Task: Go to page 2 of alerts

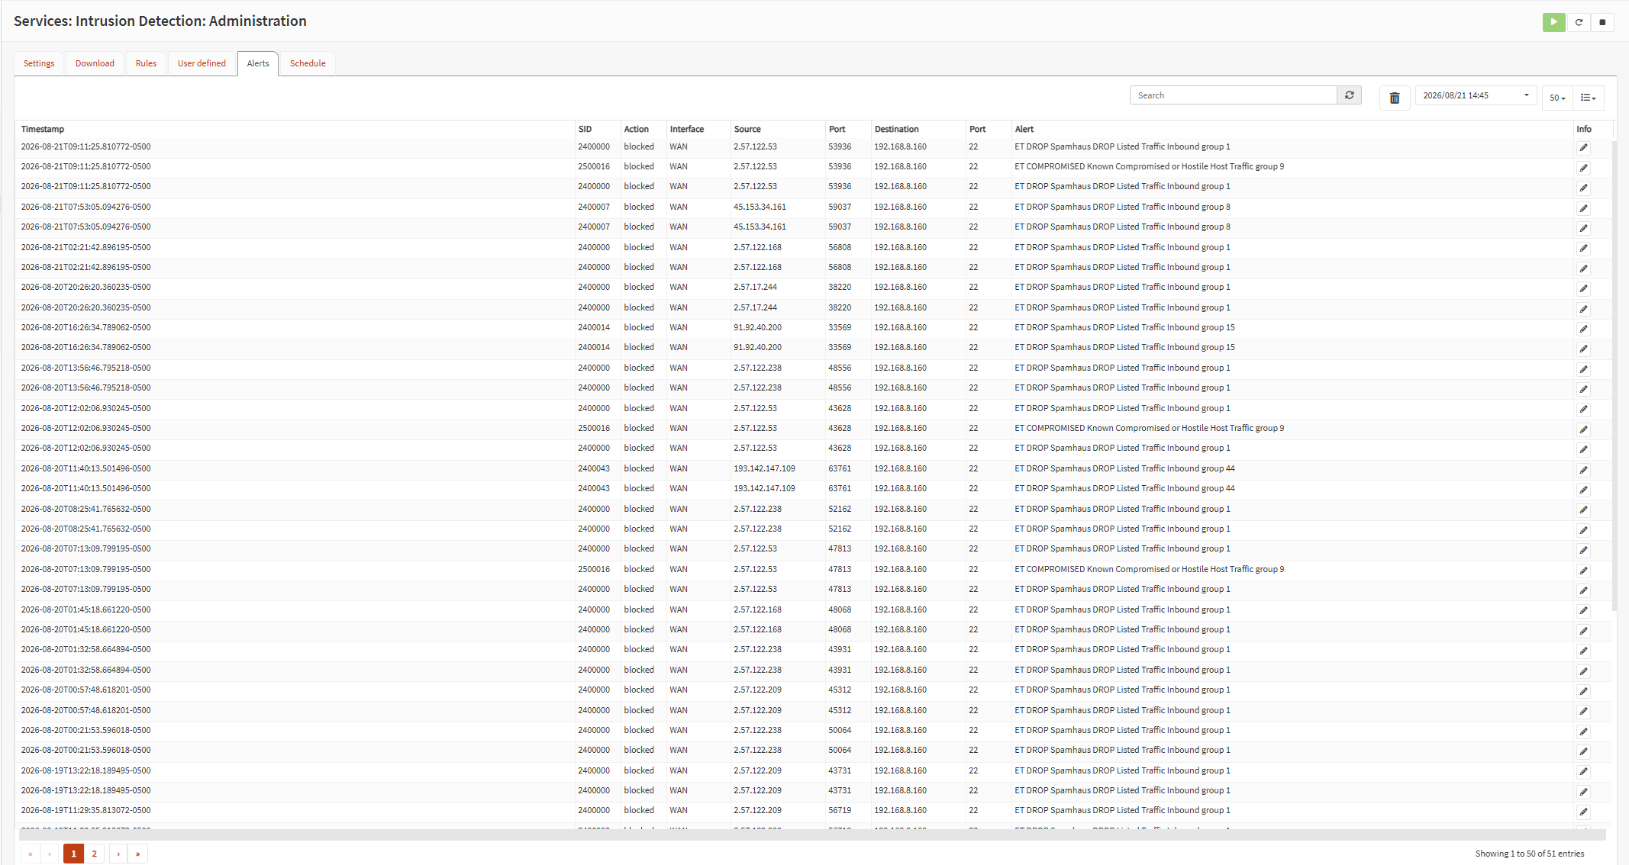Action: pos(94,854)
